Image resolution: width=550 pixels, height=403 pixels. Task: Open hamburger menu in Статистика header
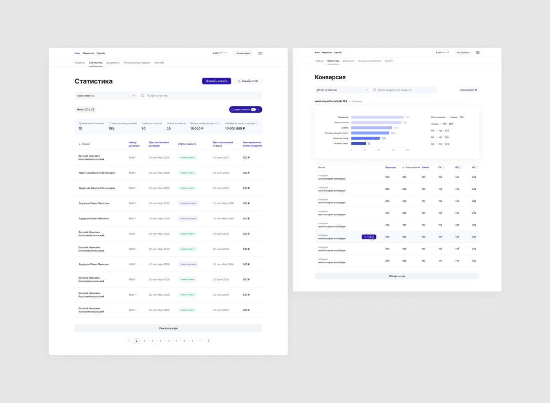click(x=260, y=53)
